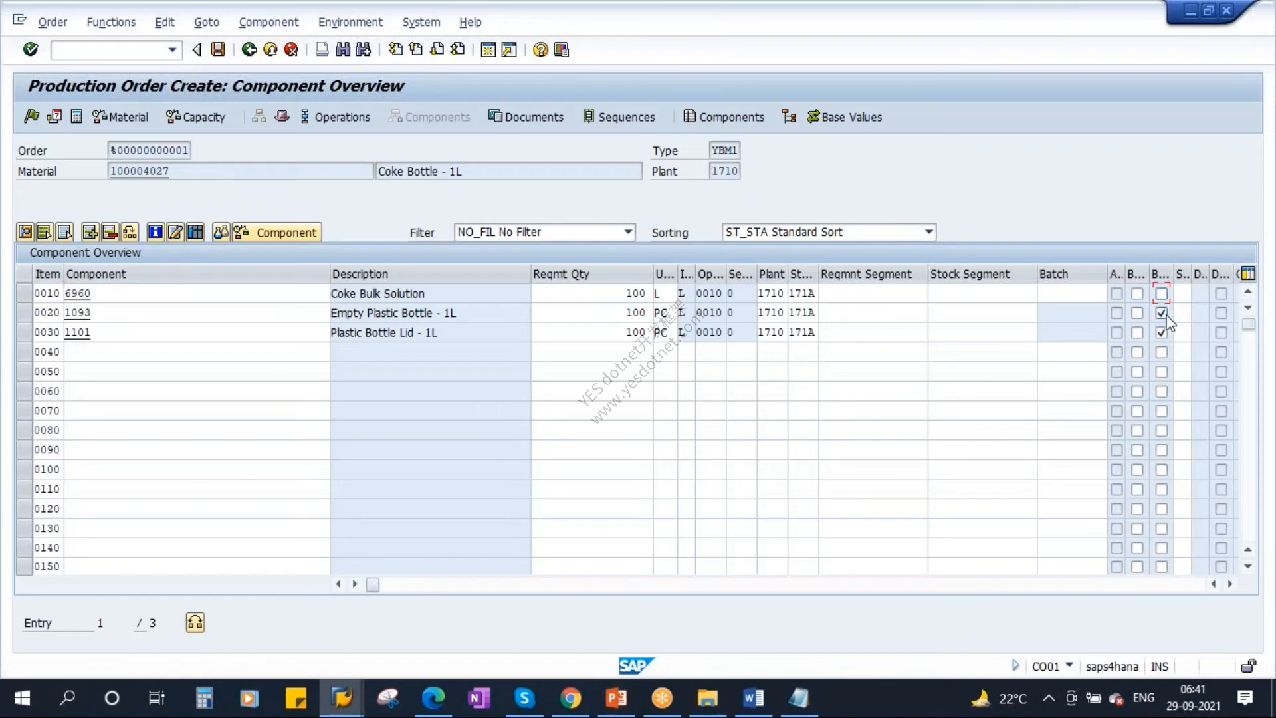Cancel with the red X icon
This screenshot has width=1276, height=718.
click(x=291, y=49)
